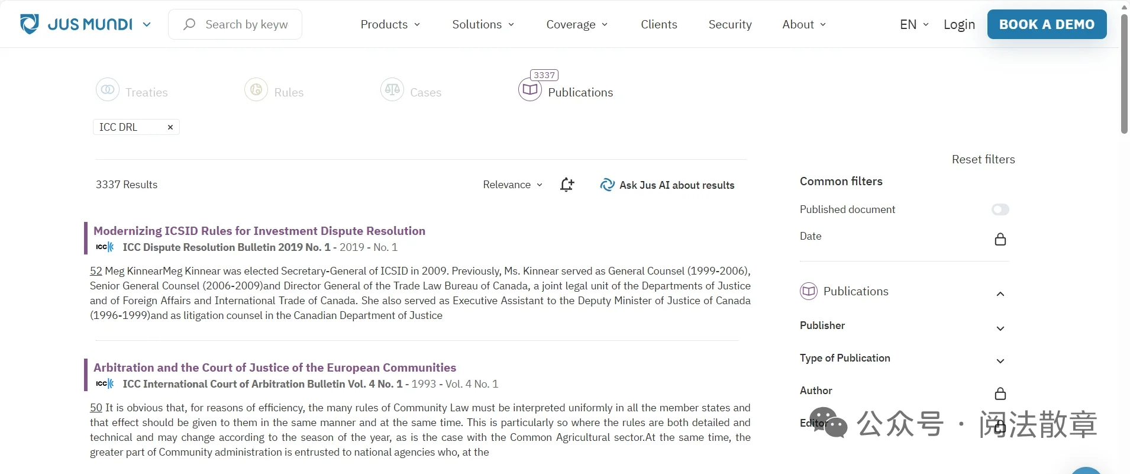Click the 3337 Results count text
The image size is (1130, 474).
127,185
